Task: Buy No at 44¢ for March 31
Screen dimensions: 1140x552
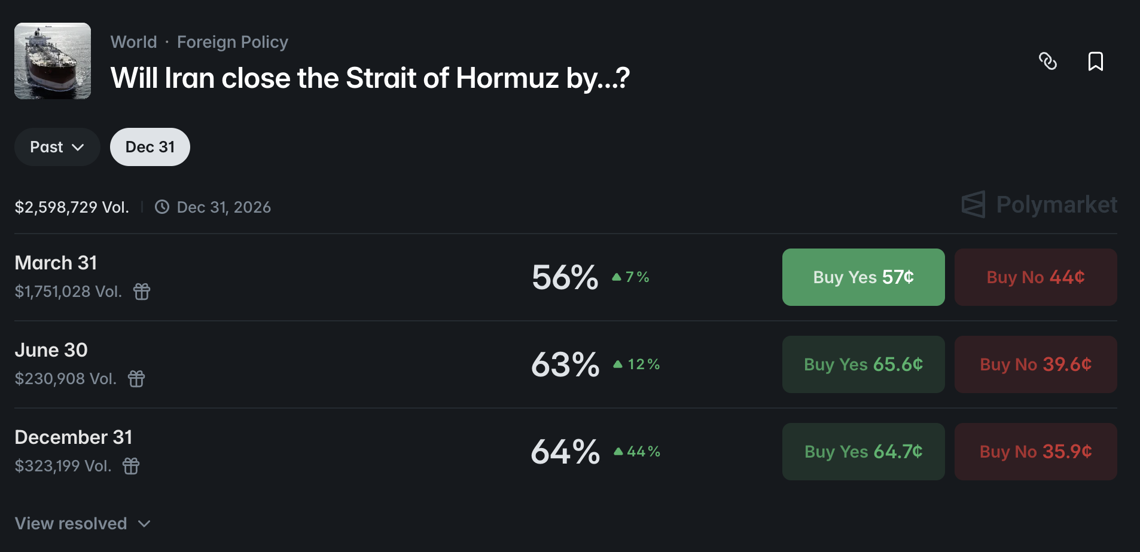Action: (x=1035, y=277)
